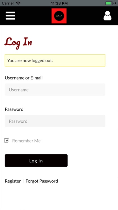Tap the Wi-Fi status icon

pos(18,3)
